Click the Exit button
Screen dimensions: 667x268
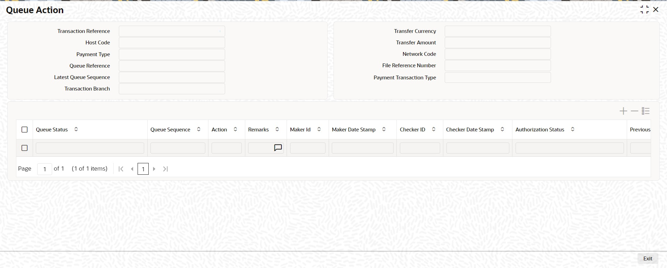click(648, 259)
